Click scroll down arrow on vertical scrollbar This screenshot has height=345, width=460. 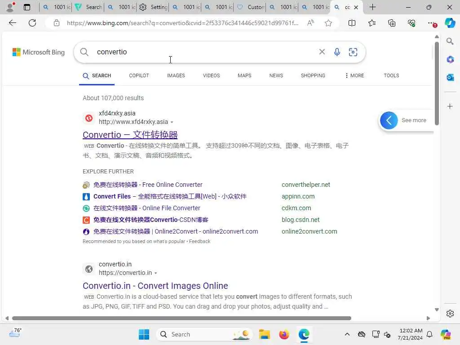[x=437, y=310]
